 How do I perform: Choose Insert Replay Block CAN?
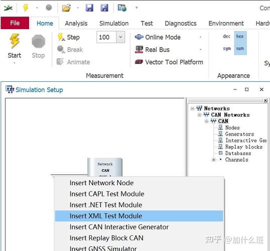[x=139, y=238]
